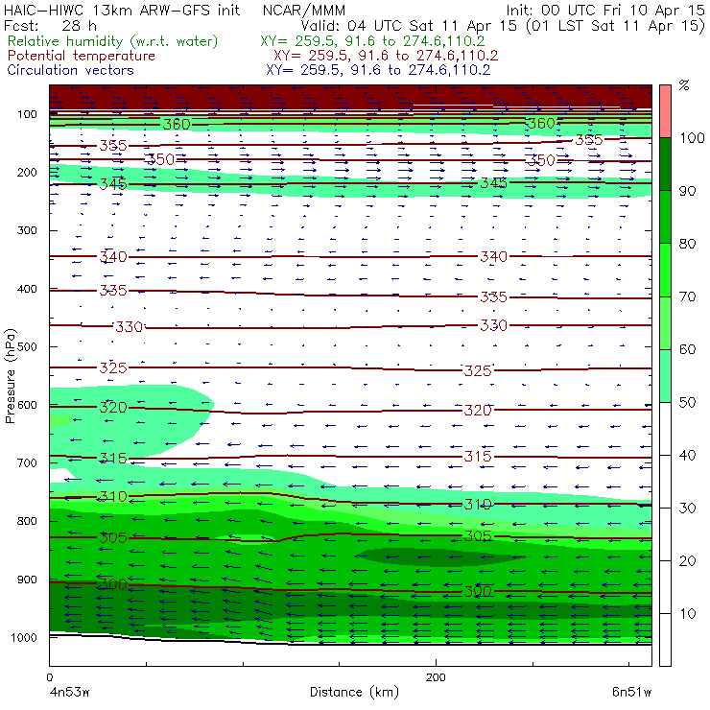The image size is (710, 710).
Task: Click the '(01 LST Sat 11 Apr 15)' local time
Action: click(x=616, y=26)
